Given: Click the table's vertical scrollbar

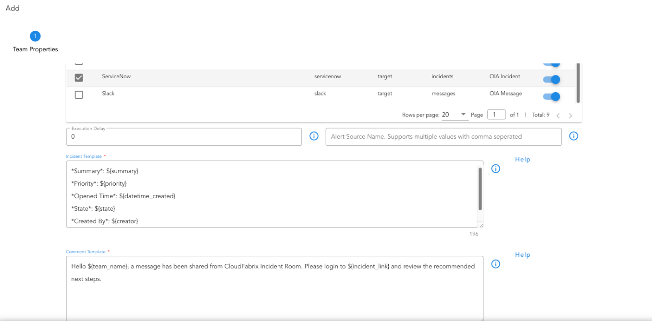Looking at the screenshot, I should pos(578,83).
